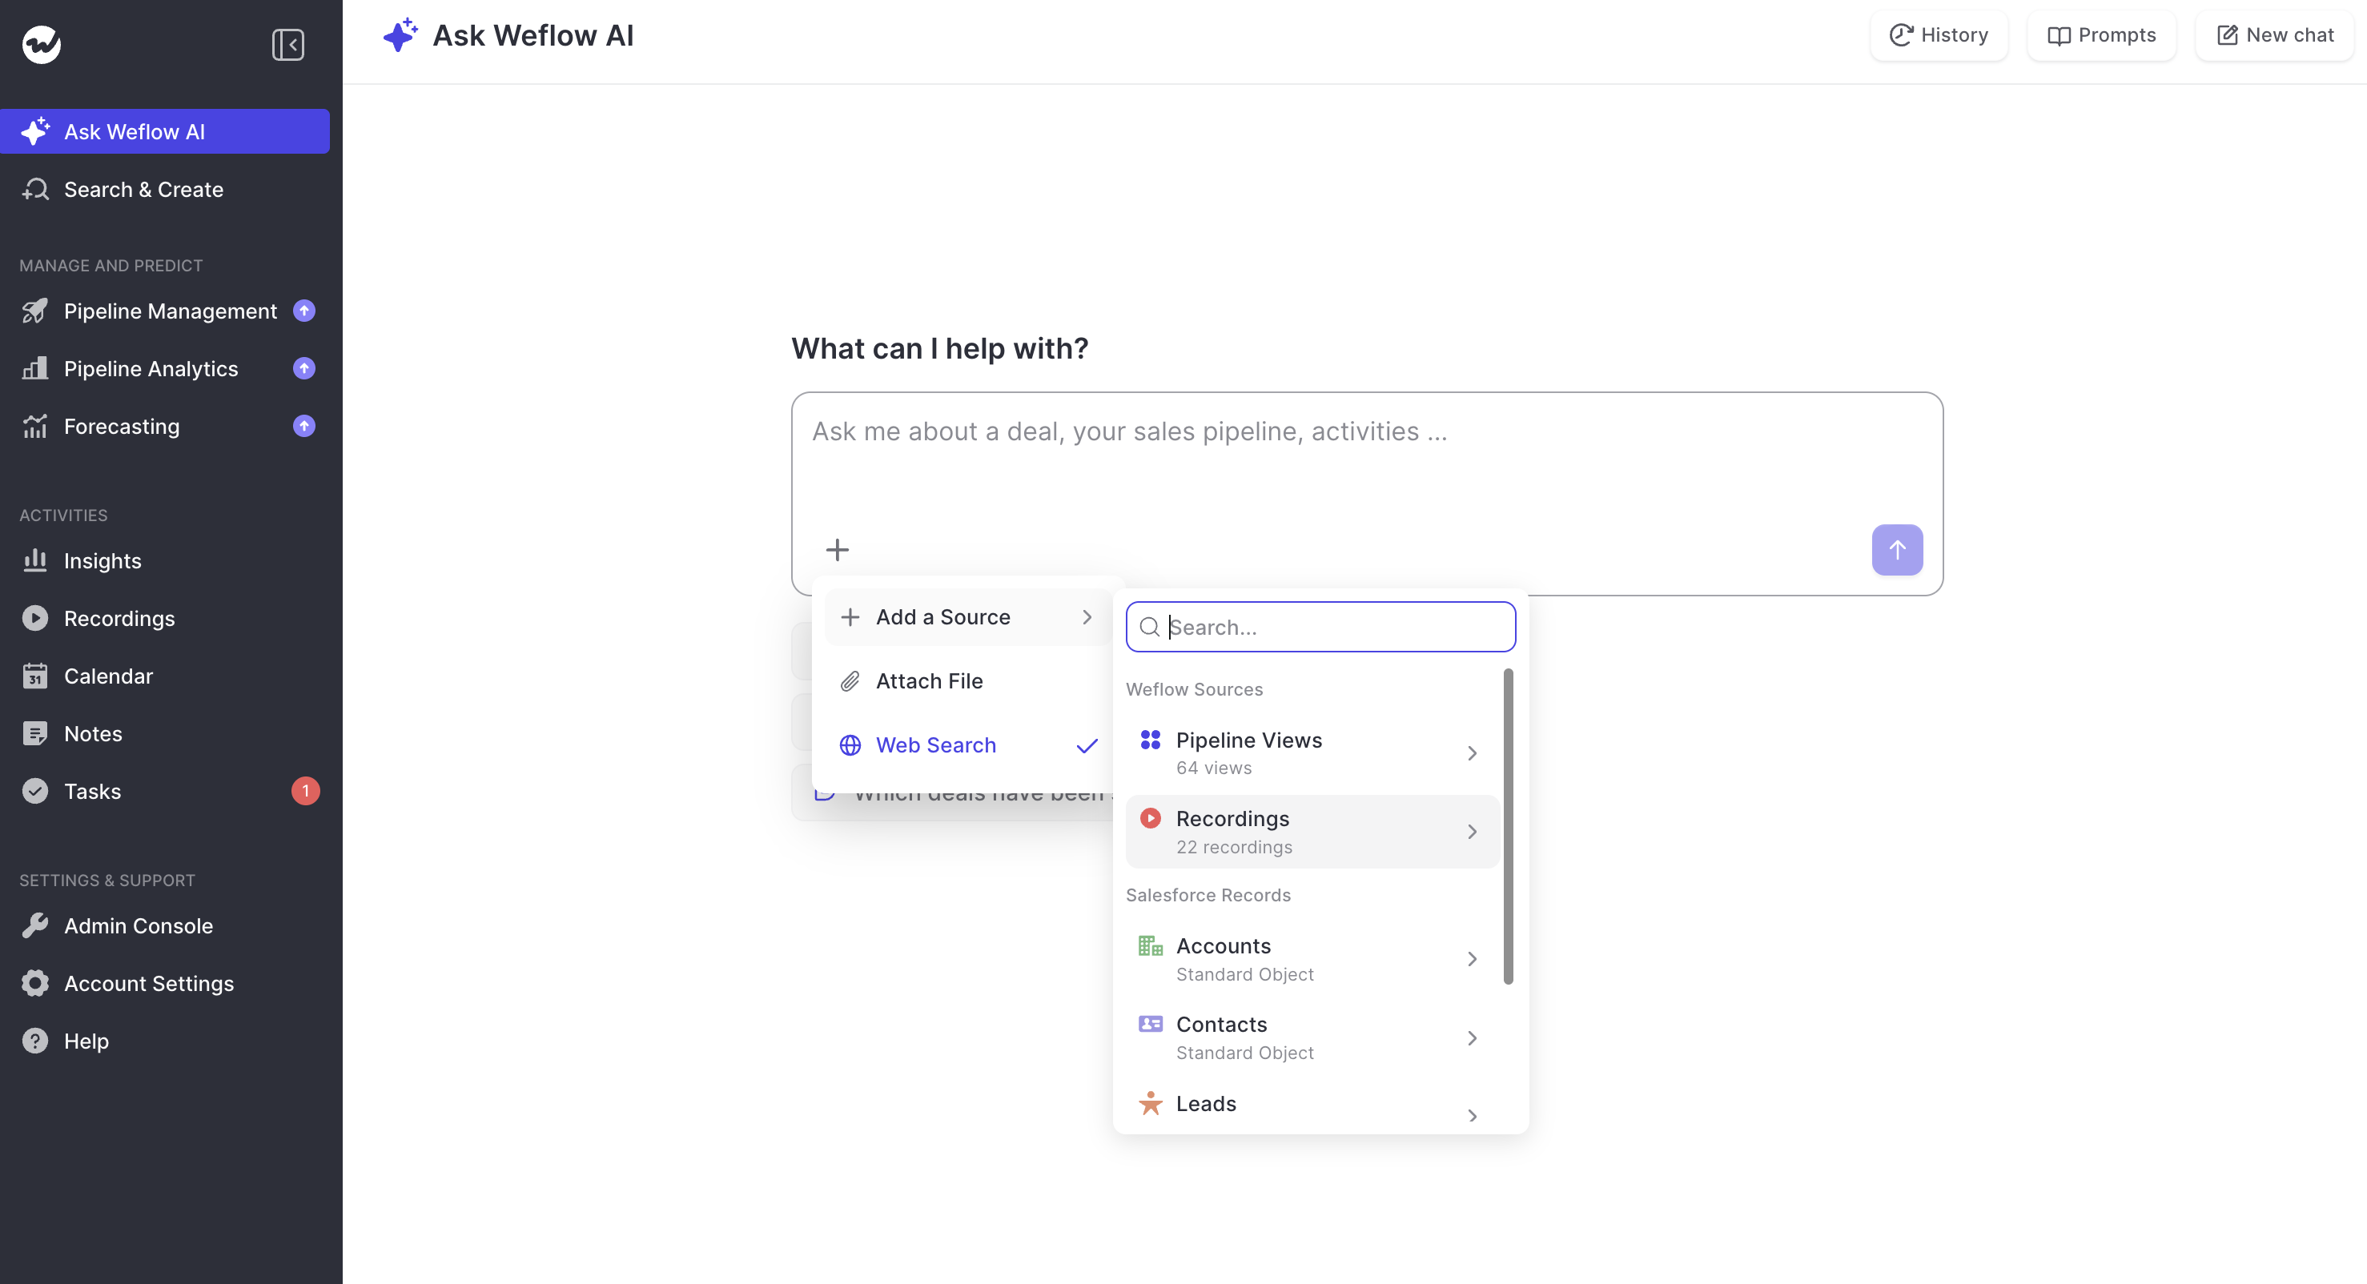Click the sidebar Recordings play icon
The width and height of the screenshot is (2367, 1284).
coord(35,618)
